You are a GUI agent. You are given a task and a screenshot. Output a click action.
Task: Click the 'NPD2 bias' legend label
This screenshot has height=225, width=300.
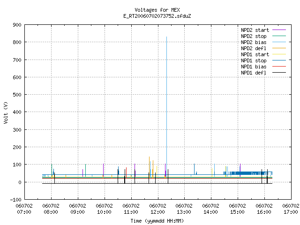[x=254, y=42]
